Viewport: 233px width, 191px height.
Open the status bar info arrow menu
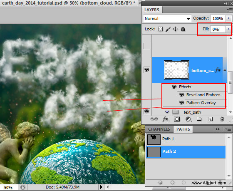point(101,187)
